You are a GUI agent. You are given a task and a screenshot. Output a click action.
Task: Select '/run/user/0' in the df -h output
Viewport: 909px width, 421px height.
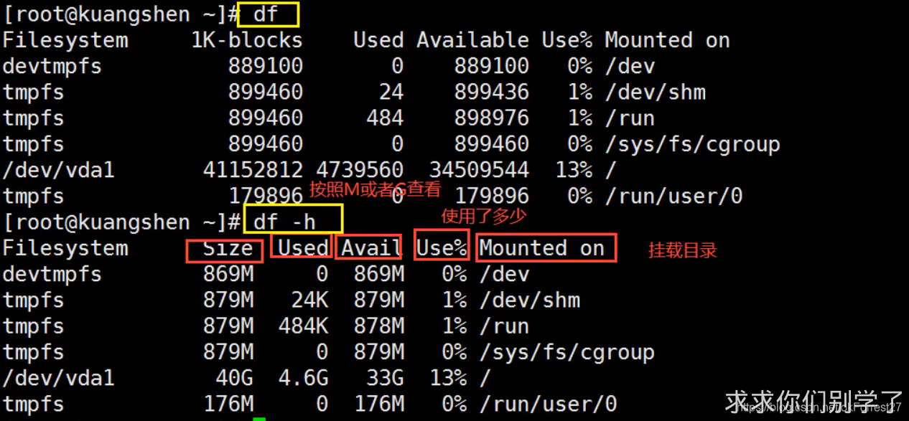pos(548,404)
